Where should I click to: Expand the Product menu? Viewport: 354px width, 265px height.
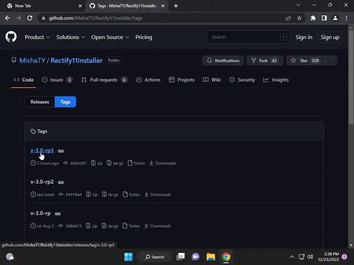[x=37, y=37]
